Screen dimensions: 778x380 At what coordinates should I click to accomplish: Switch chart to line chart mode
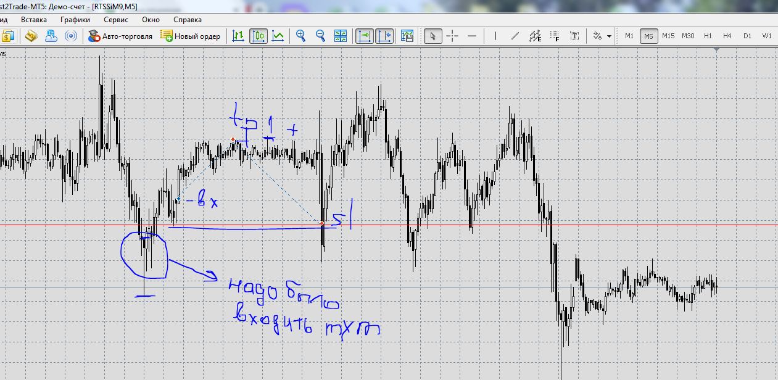278,36
